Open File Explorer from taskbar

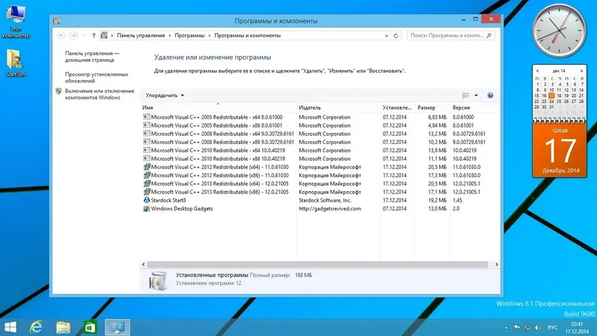[x=63, y=327]
